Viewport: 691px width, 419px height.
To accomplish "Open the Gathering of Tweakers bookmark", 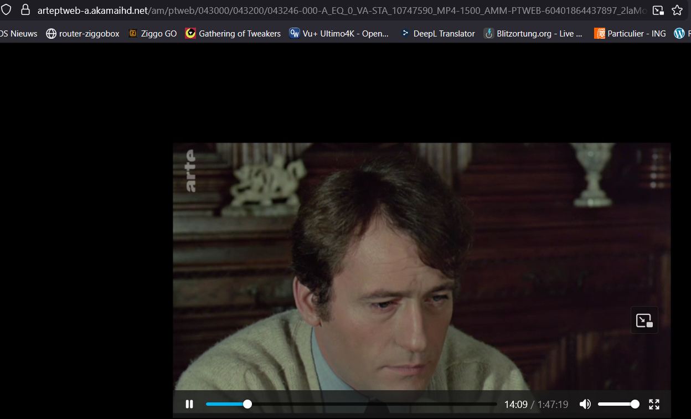I will pos(233,34).
